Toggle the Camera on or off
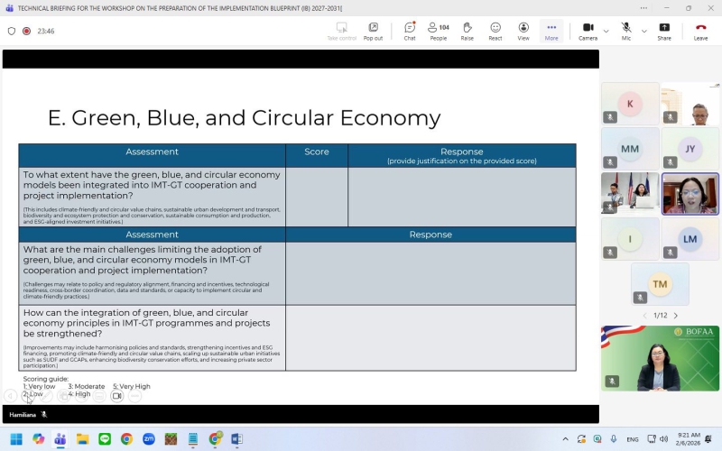Screen dimensions: 722x451 [588, 32]
